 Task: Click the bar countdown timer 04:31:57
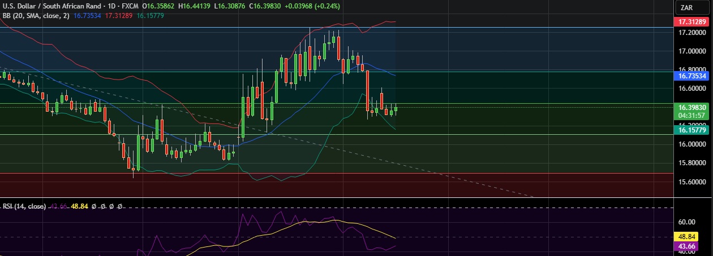coord(692,116)
